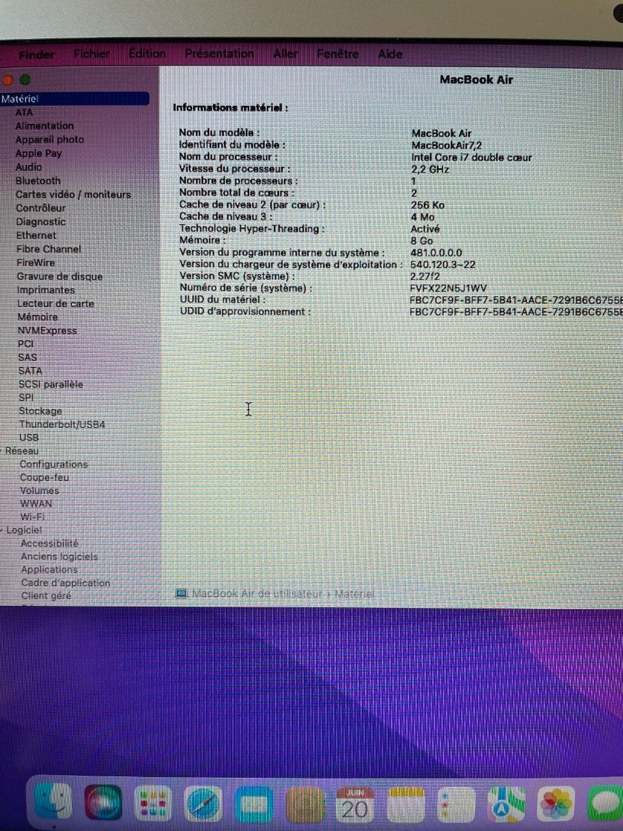The image size is (623, 831).
Task: Open the Fichier menu
Action: 92,54
